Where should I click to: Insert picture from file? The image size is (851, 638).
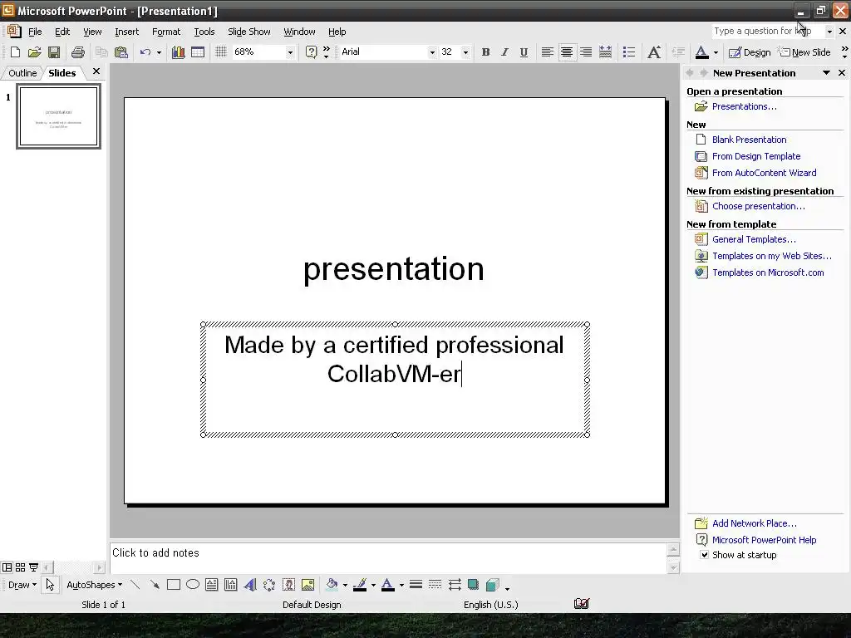pyautogui.click(x=307, y=584)
